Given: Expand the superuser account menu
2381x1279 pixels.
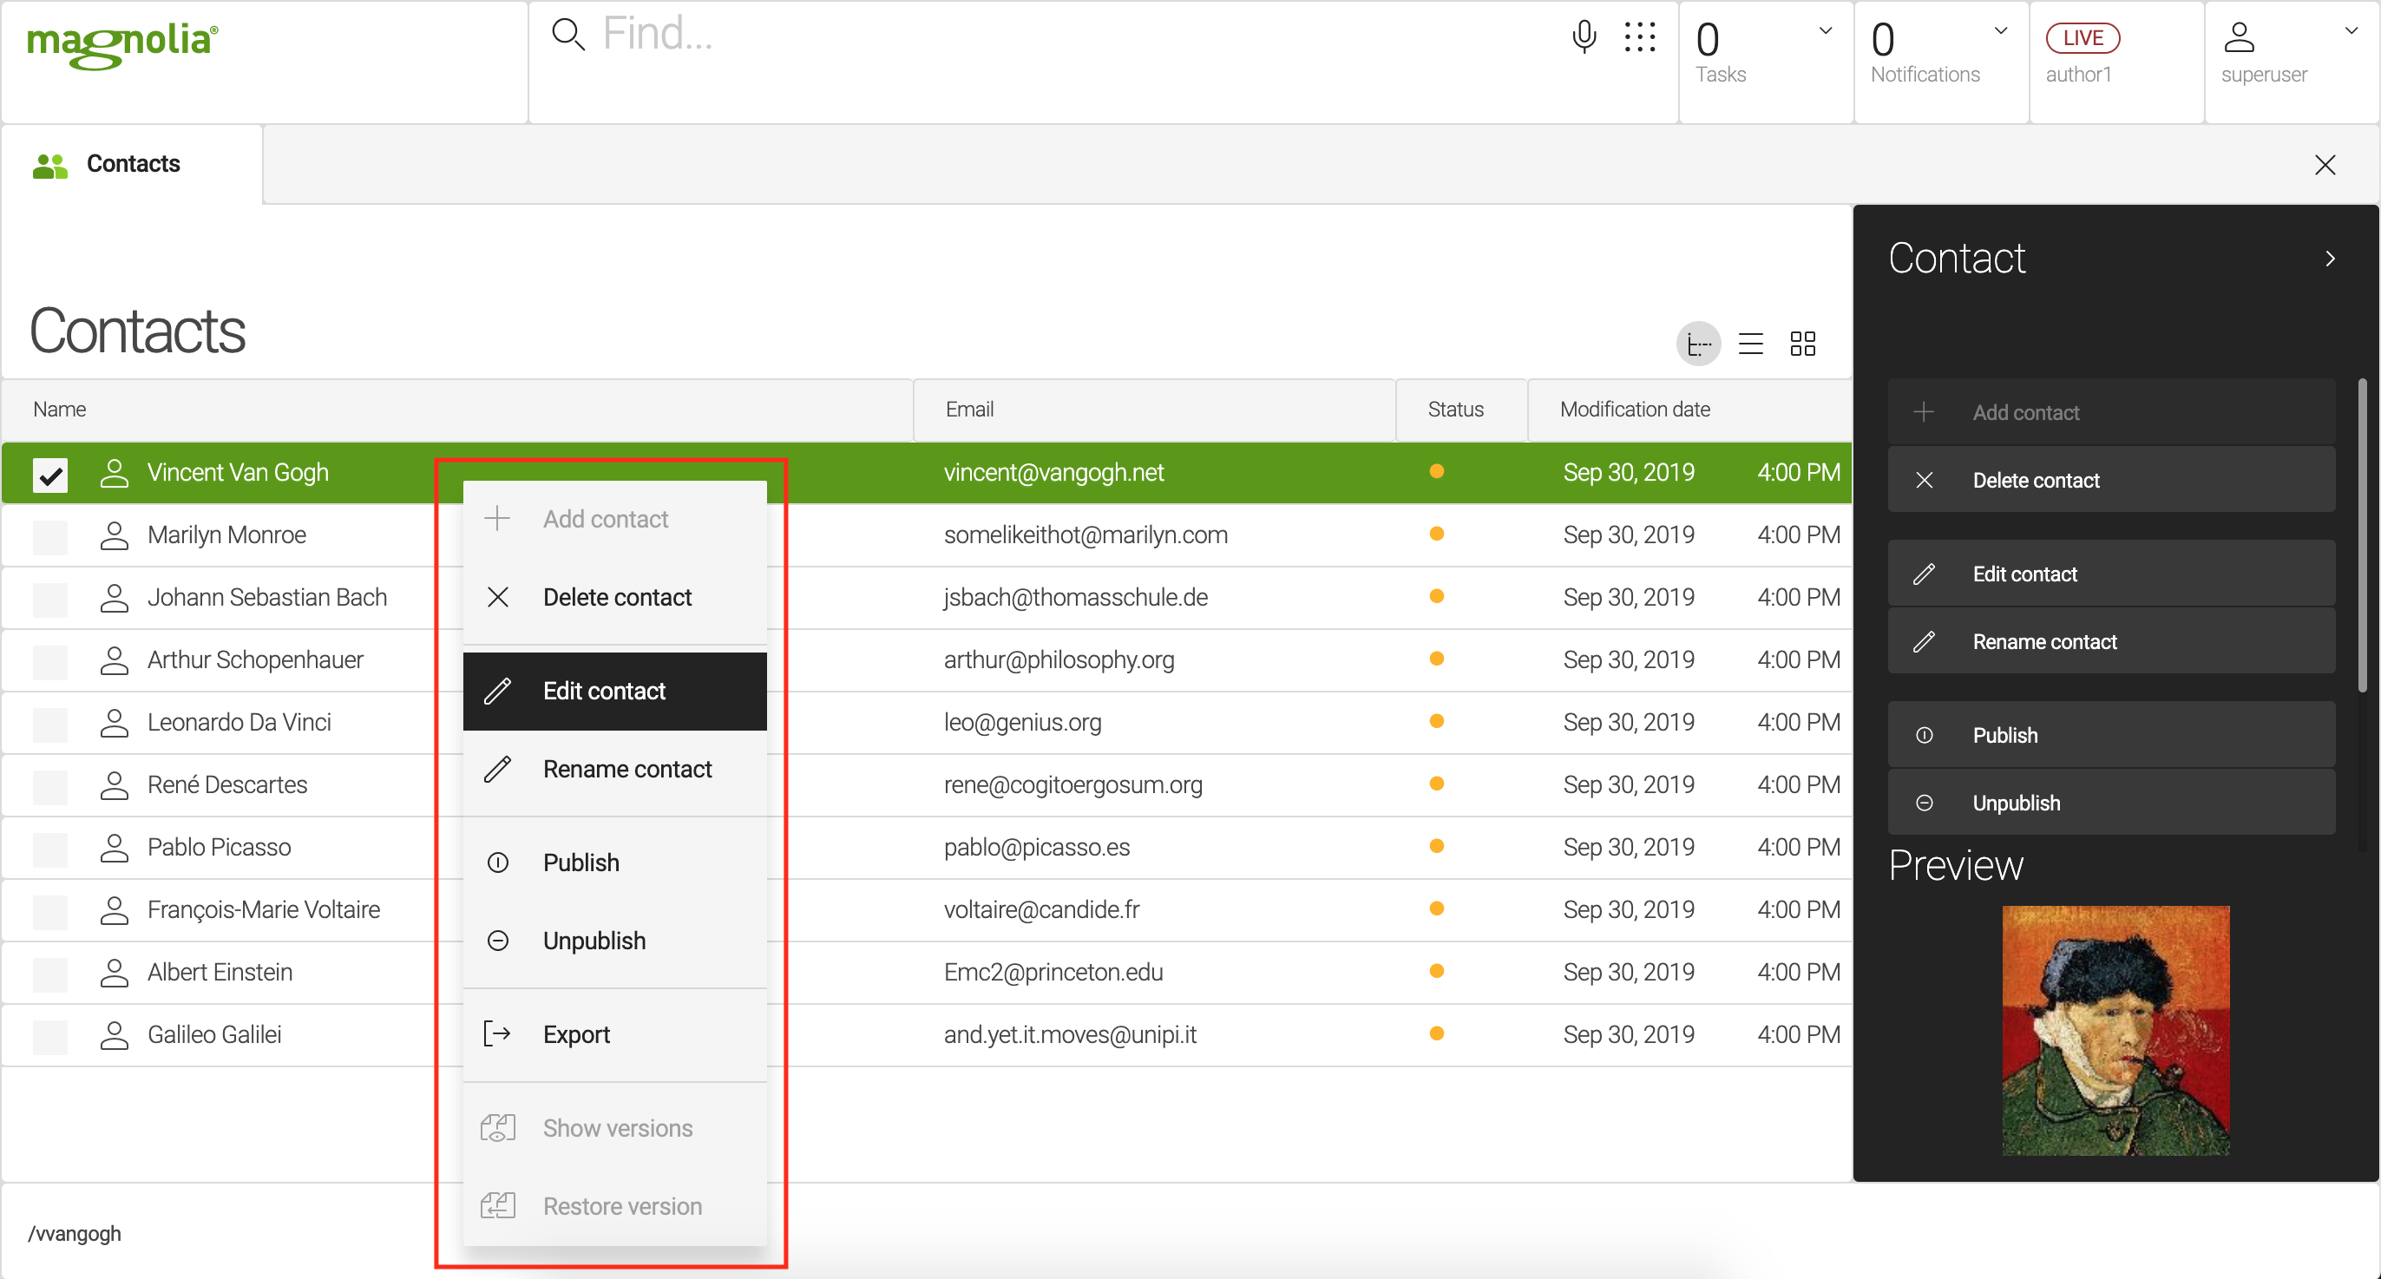Looking at the screenshot, I should [2351, 31].
